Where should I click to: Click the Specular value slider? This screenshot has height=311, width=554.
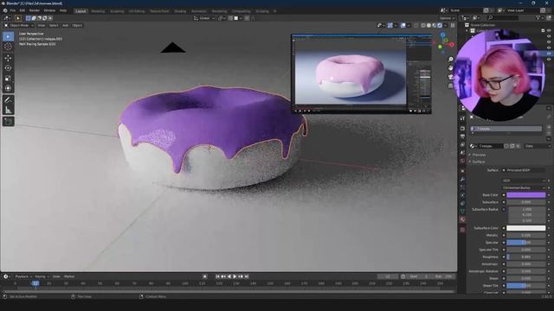pyautogui.click(x=525, y=243)
